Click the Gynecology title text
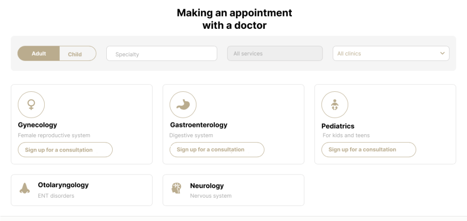 [37, 125]
